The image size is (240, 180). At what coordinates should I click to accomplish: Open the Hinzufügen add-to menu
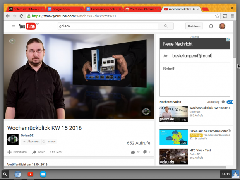point(17,152)
